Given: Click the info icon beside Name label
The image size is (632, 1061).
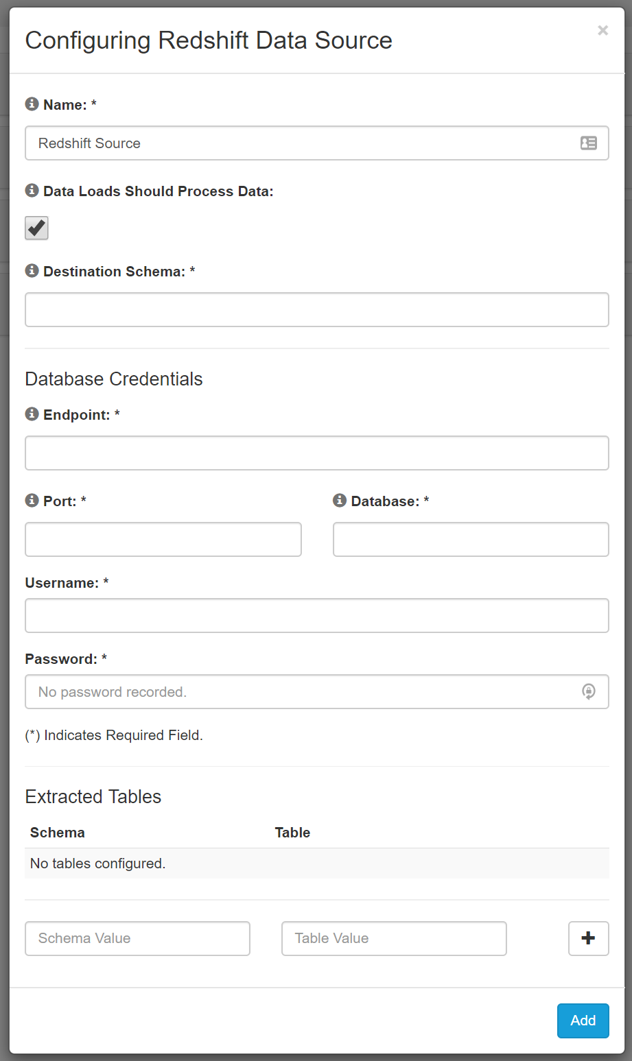Looking at the screenshot, I should 32,104.
